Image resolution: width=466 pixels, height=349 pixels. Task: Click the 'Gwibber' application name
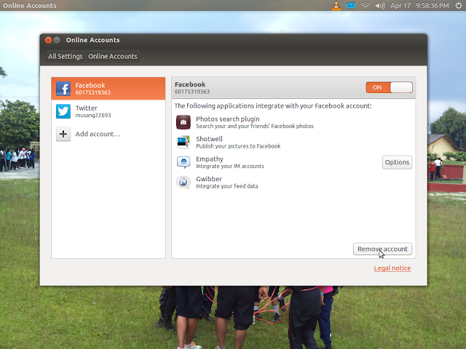click(x=209, y=179)
